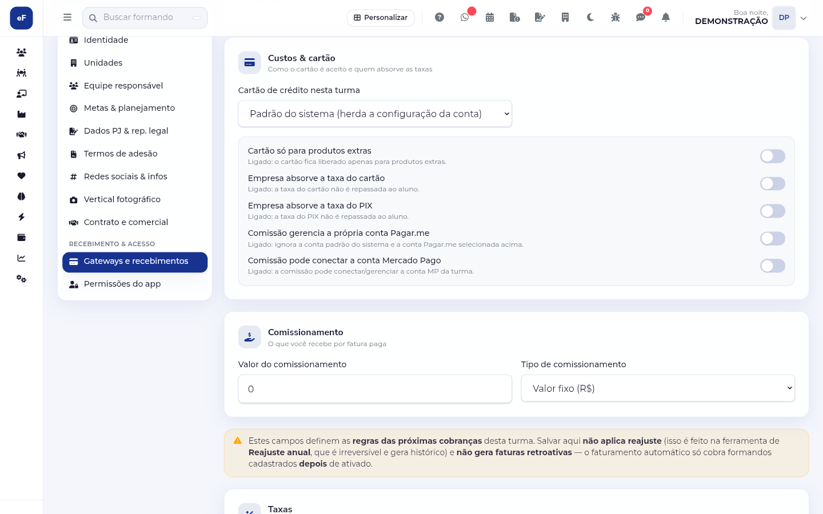
Task: Expand the user account chevron menu
Action: [804, 18]
